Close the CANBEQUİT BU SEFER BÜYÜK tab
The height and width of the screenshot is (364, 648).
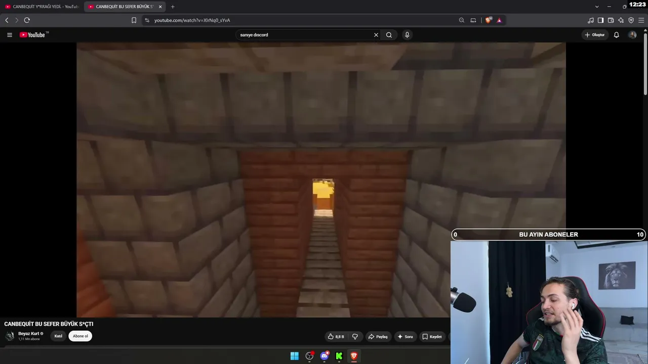tap(160, 7)
